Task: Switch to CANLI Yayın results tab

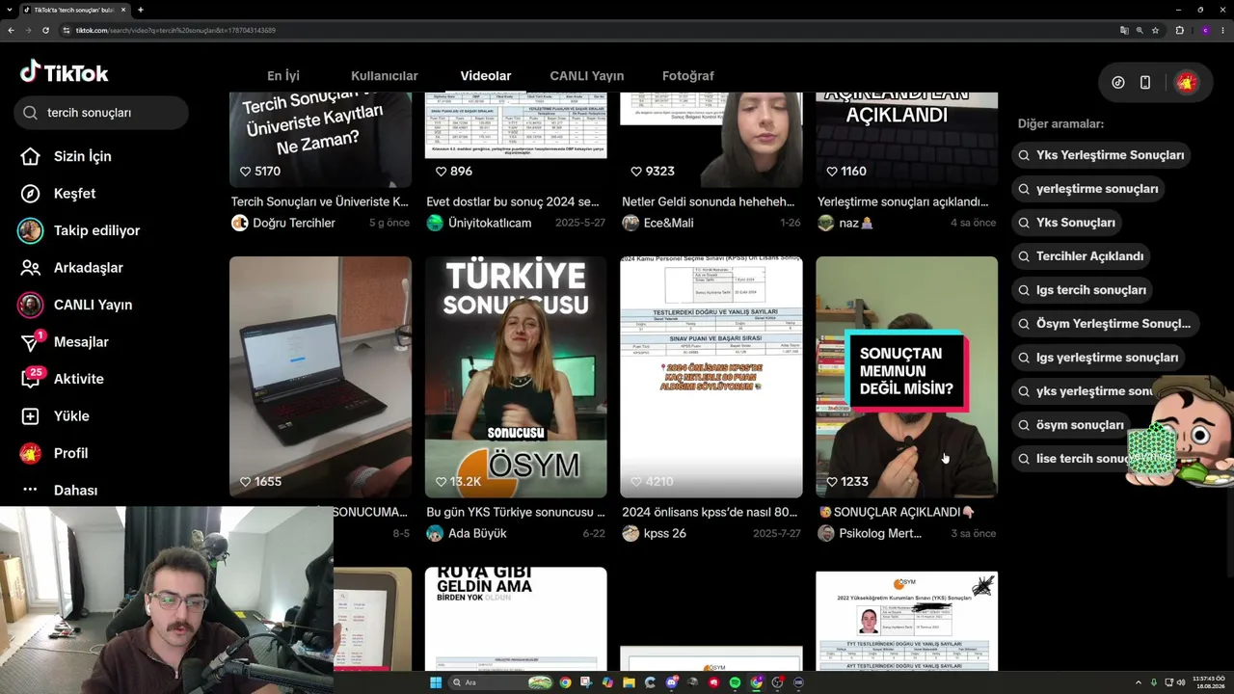Action: coord(587,76)
